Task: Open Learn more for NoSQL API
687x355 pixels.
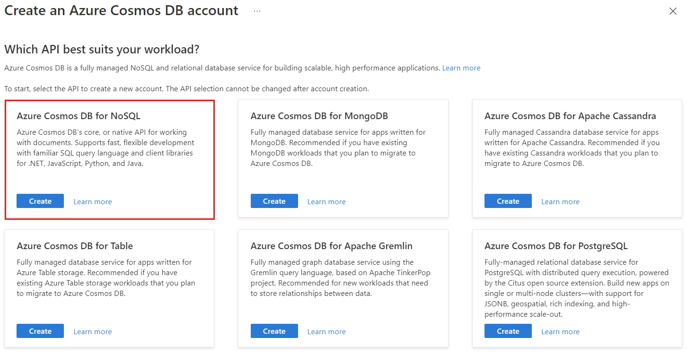Action: point(93,201)
